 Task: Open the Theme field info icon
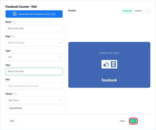point(15,94)
